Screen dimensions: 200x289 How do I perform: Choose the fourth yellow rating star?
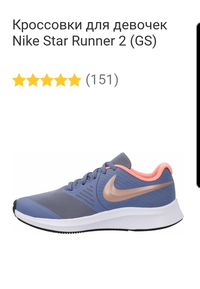click(61, 80)
